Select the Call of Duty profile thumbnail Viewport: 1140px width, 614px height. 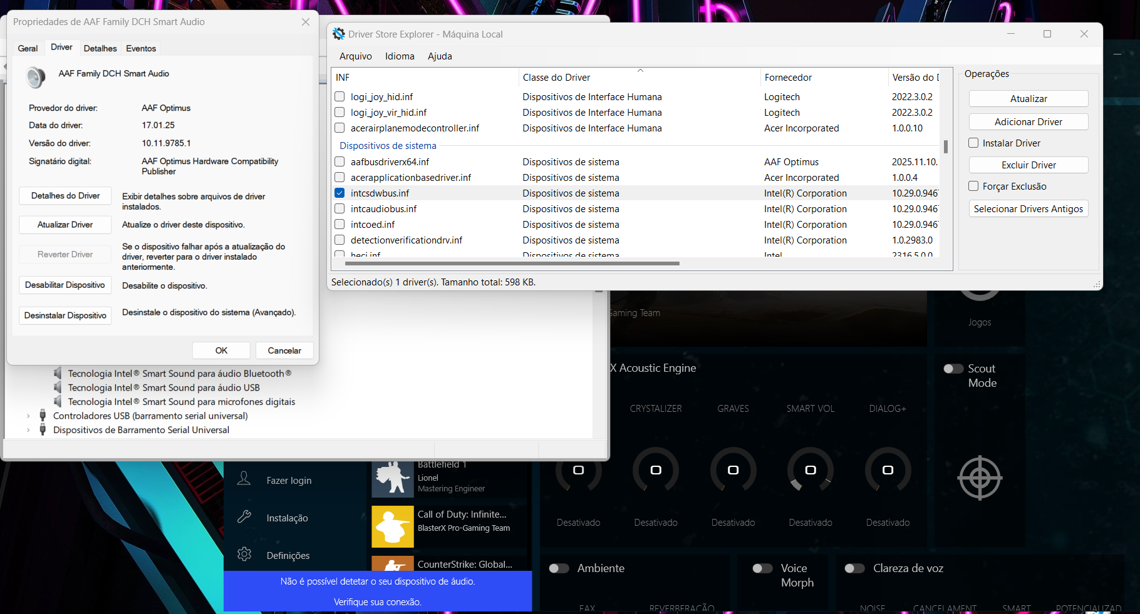tap(393, 526)
